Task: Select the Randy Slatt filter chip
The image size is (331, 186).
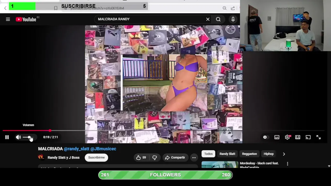Action: click(227, 154)
